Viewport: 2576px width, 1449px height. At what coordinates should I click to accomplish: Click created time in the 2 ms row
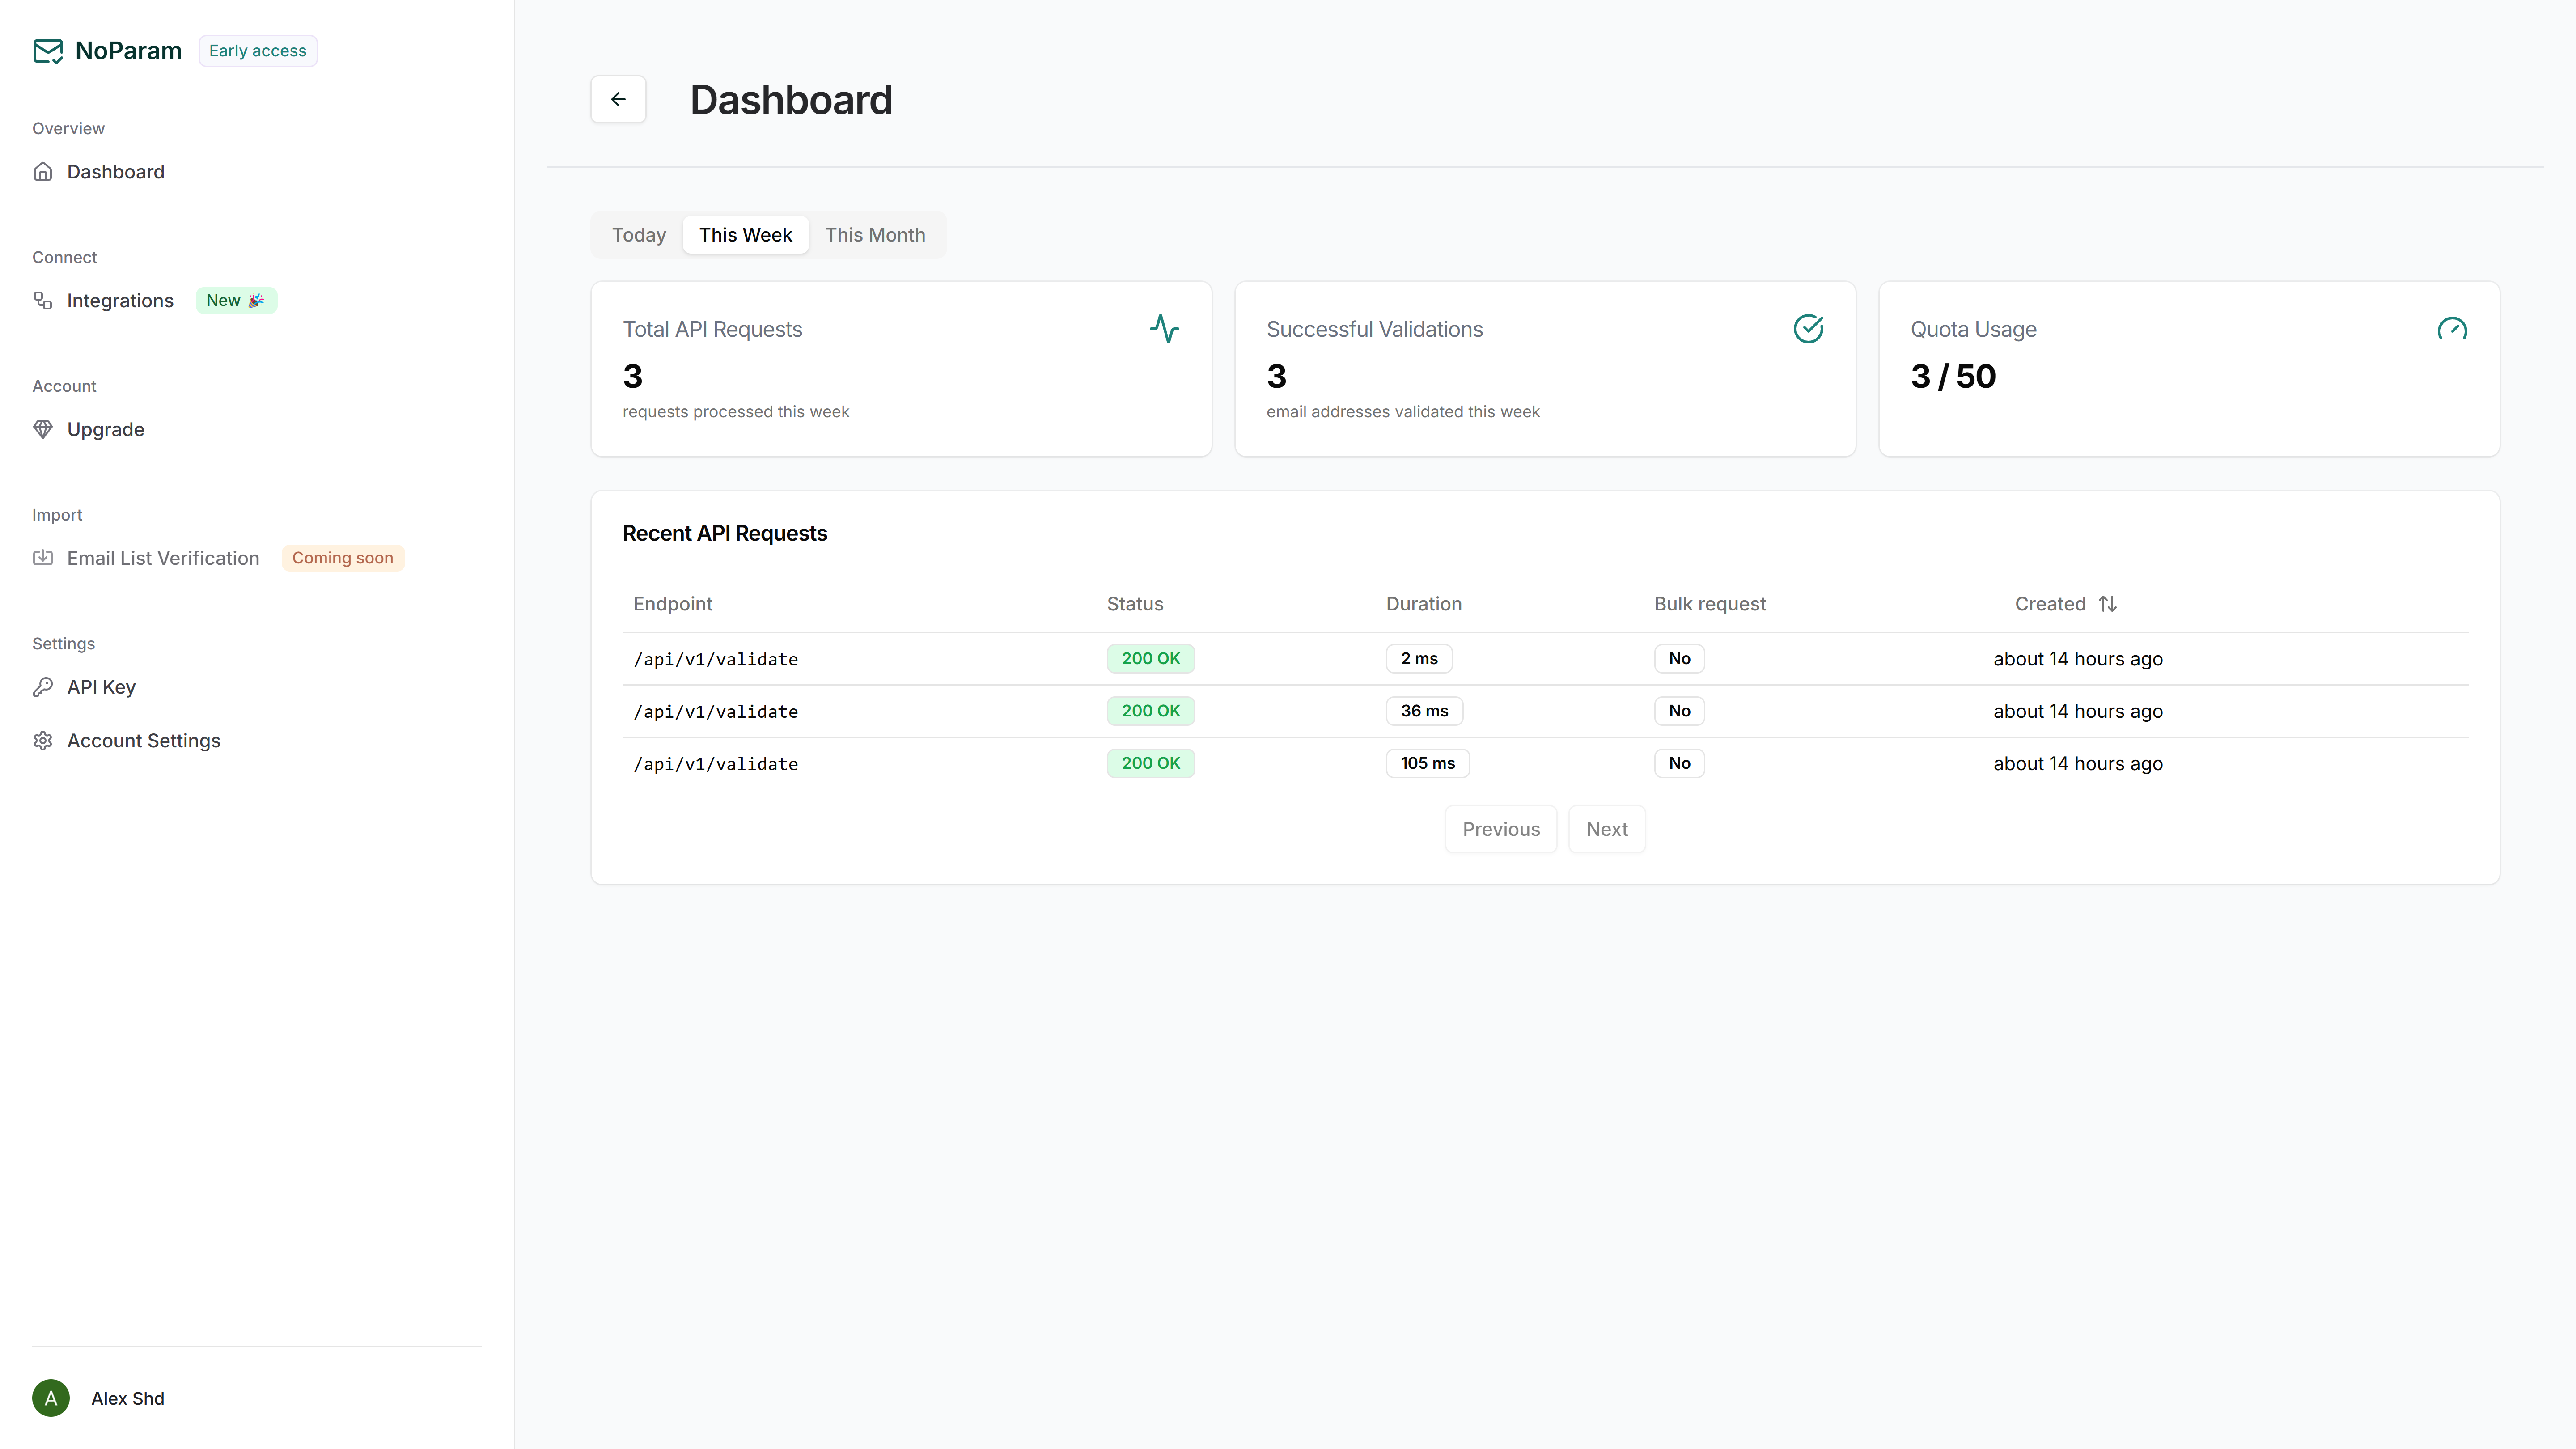point(2078,659)
